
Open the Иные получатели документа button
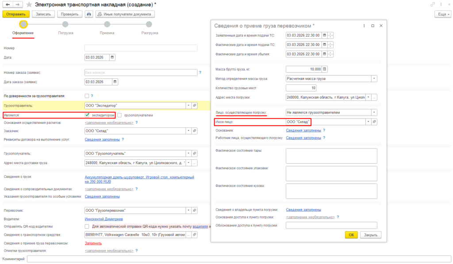tap(125, 14)
